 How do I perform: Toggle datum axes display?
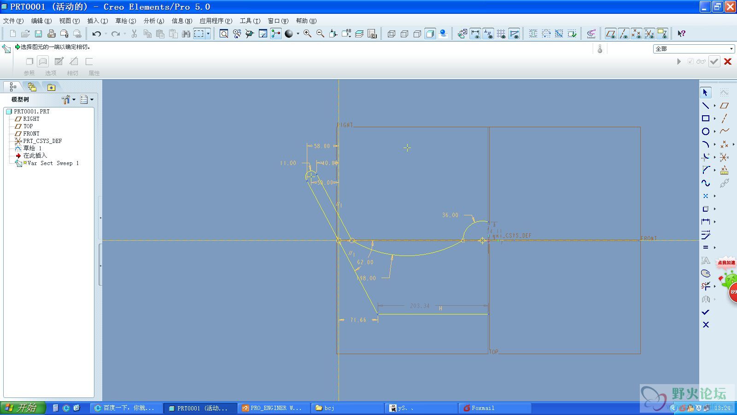(x=624, y=34)
